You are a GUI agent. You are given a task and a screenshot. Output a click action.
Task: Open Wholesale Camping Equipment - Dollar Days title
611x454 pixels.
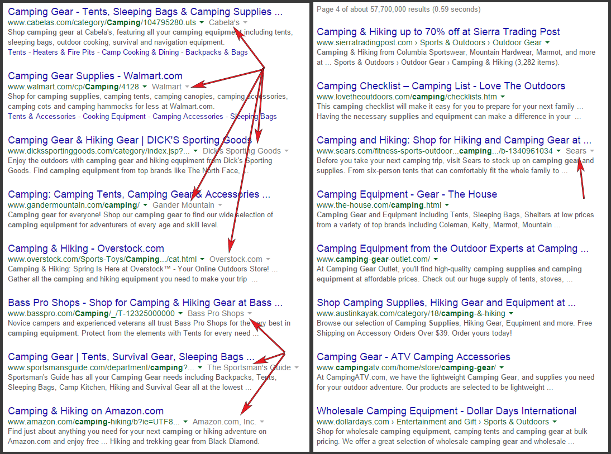447,411
